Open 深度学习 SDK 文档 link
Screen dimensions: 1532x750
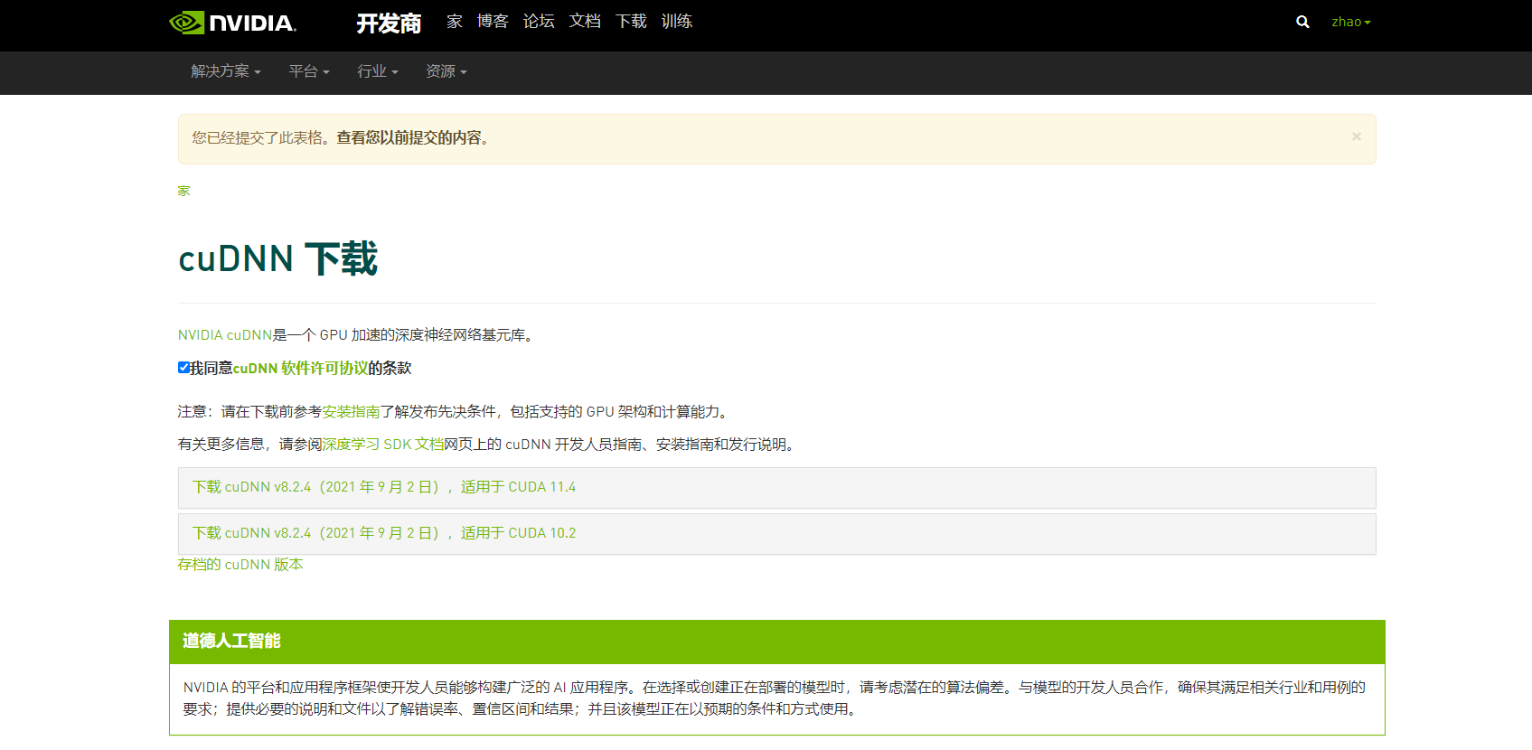click(x=383, y=445)
